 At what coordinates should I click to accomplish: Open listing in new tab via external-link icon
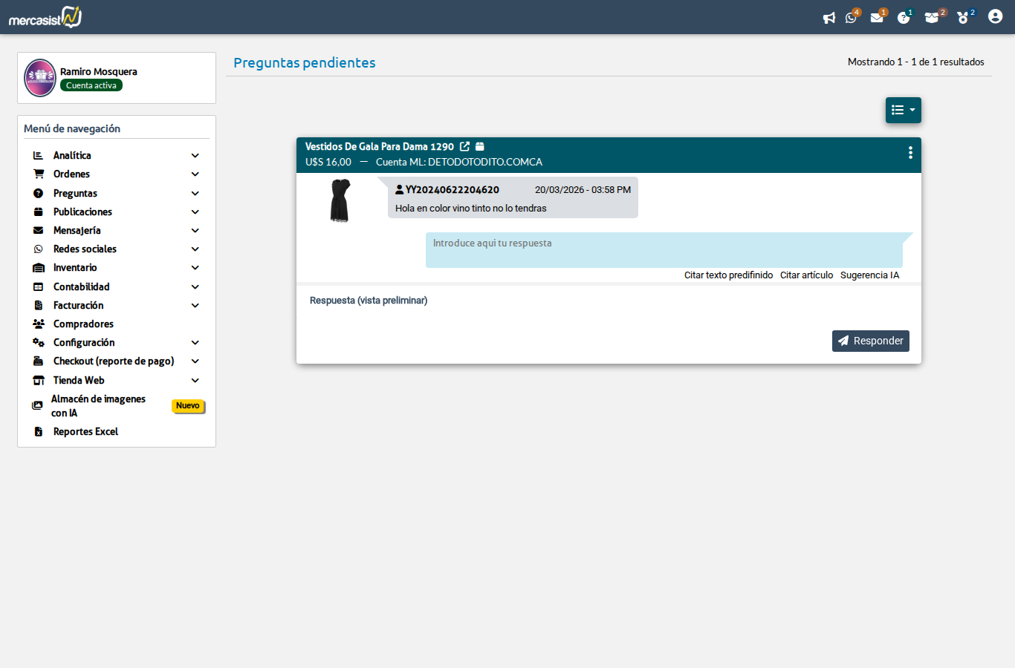(464, 147)
